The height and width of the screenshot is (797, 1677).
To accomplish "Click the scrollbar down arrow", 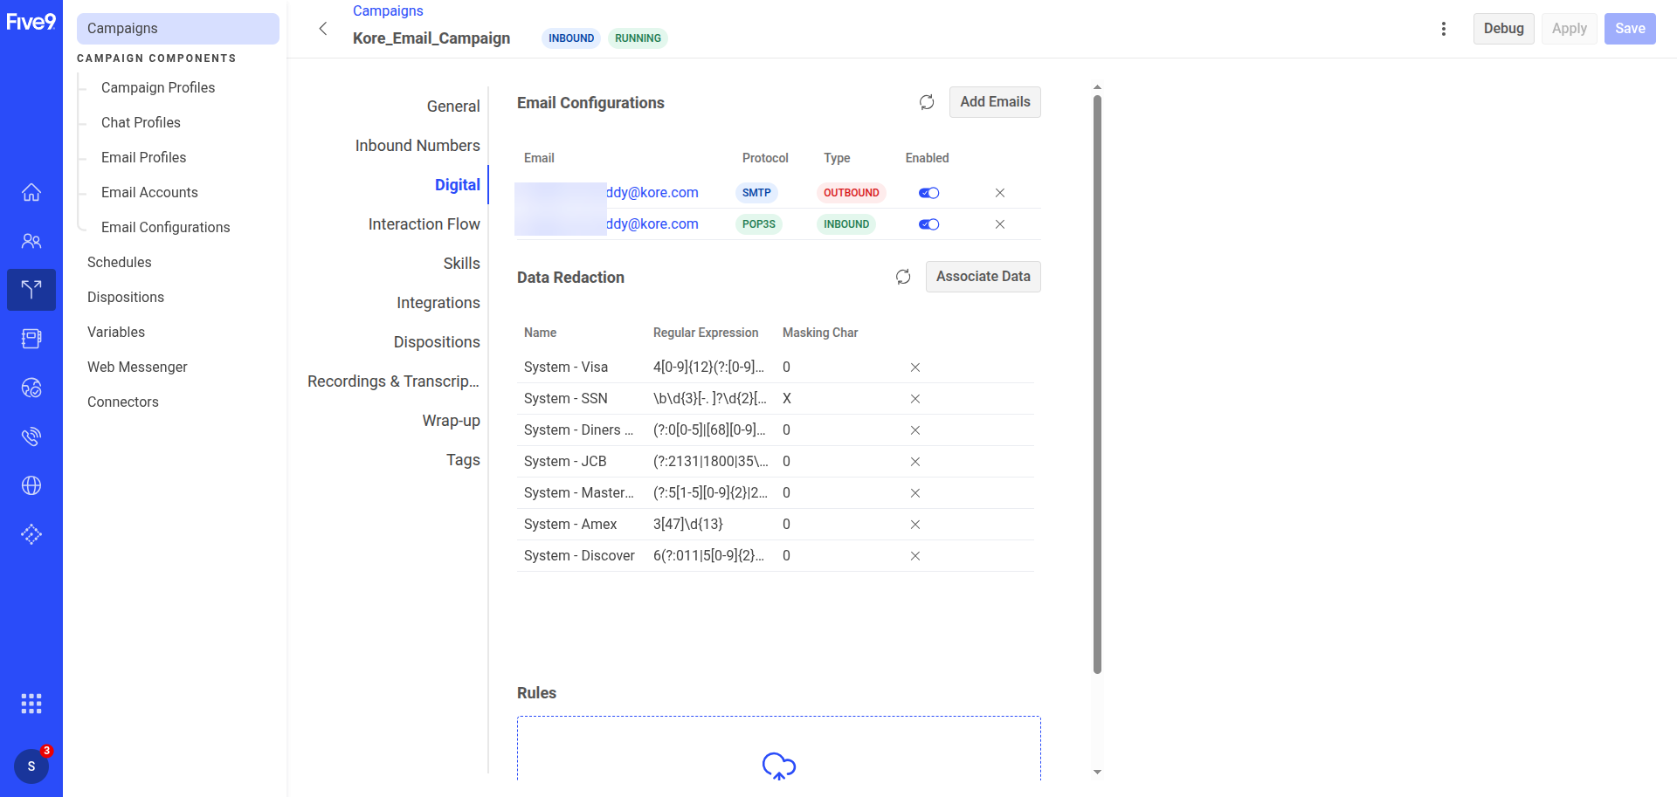I will 1097,773.
